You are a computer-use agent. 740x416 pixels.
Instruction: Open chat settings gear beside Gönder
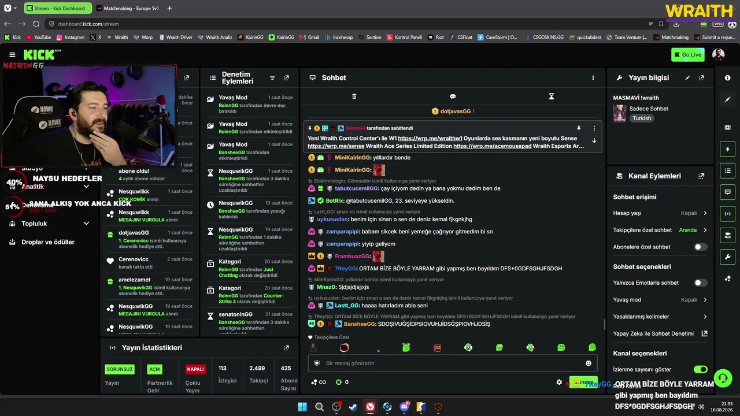pos(559,382)
